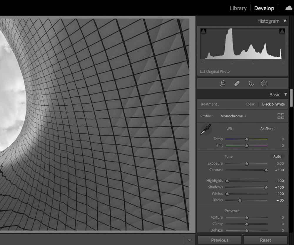Click the Previous button

click(x=220, y=240)
